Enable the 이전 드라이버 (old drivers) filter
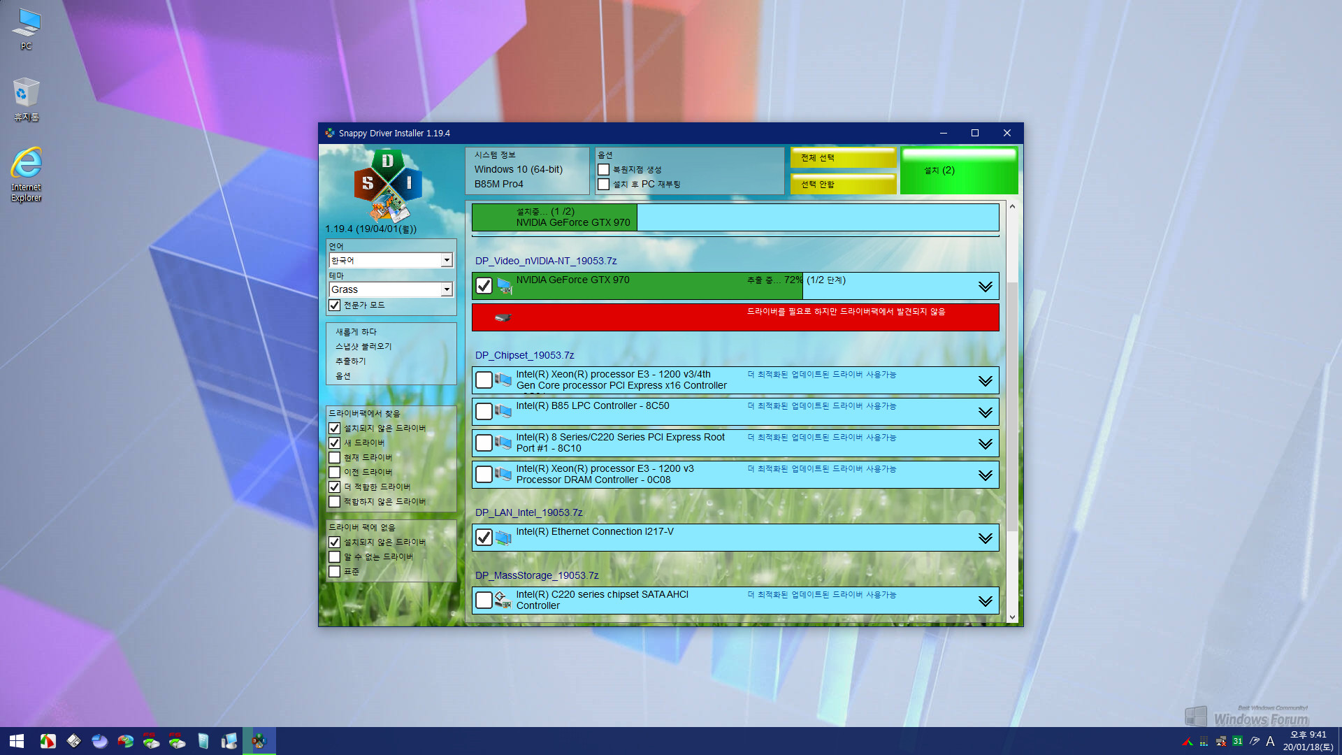The height and width of the screenshot is (755, 1342). coord(335,473)
